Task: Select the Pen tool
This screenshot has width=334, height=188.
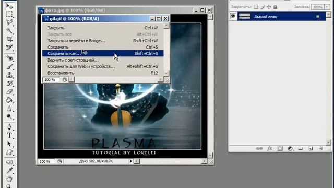Action: click(9, 127)
